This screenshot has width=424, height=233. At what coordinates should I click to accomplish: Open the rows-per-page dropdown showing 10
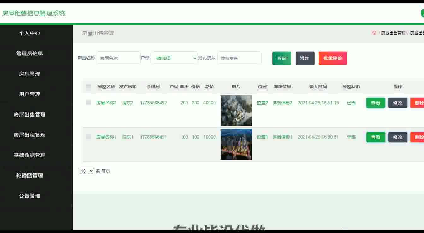87,171
